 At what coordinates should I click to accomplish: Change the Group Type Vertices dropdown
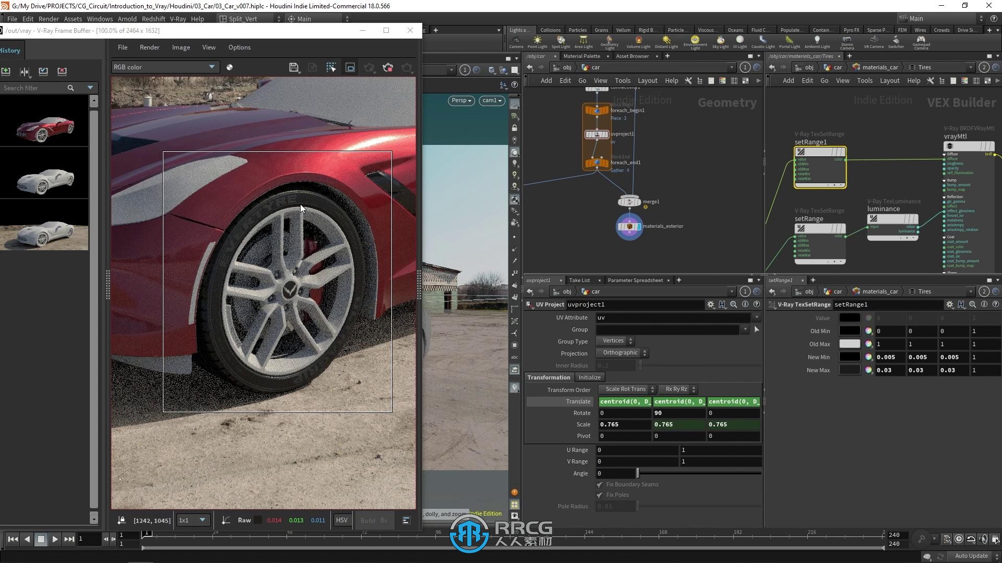(x=615, y=341)
